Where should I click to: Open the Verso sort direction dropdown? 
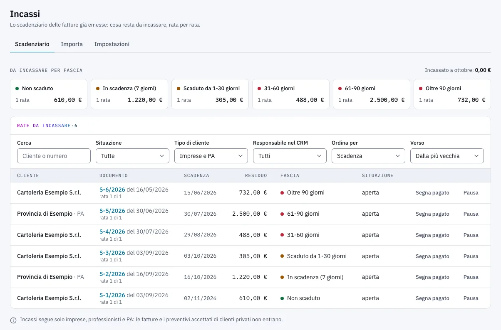point(447,156)
